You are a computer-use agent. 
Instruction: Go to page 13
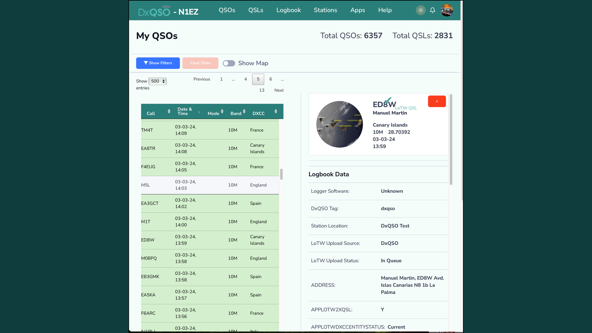pos(262,90)
